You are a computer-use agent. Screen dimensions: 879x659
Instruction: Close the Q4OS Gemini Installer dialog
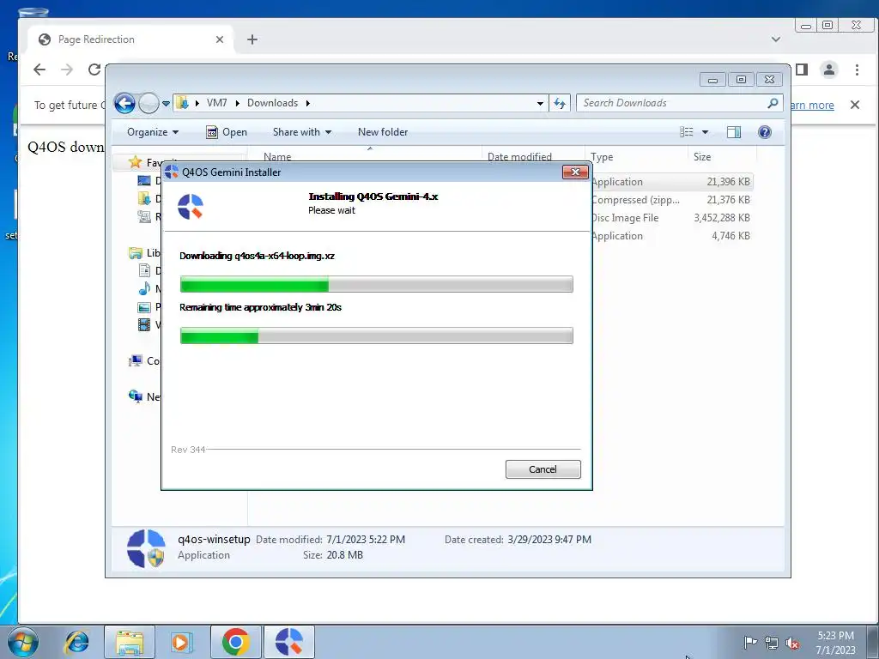coord(575,172)
